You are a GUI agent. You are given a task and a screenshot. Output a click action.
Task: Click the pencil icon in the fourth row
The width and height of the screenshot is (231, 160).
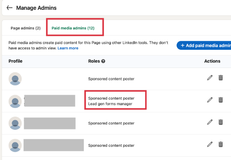pyautogui.click(x=210, y=144)
